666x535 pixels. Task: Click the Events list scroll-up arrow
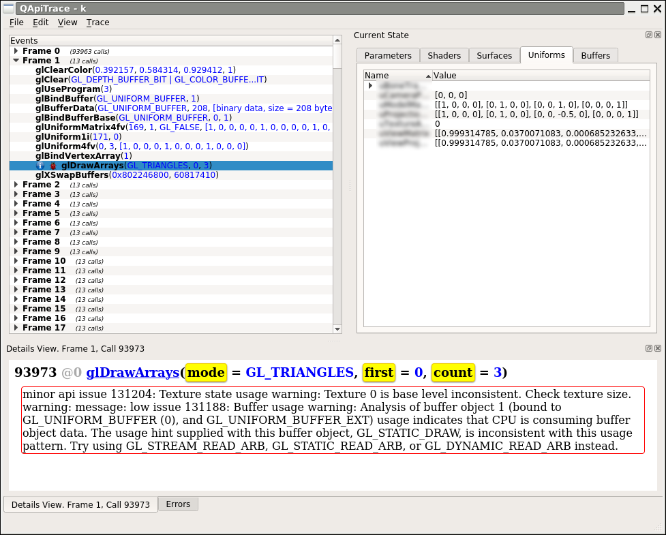click(x=337, y=41)
